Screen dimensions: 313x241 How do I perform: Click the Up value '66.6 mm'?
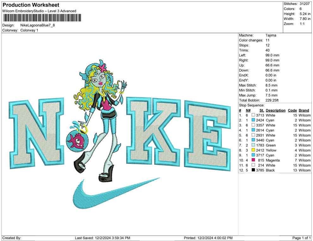[x=272, y=65]
